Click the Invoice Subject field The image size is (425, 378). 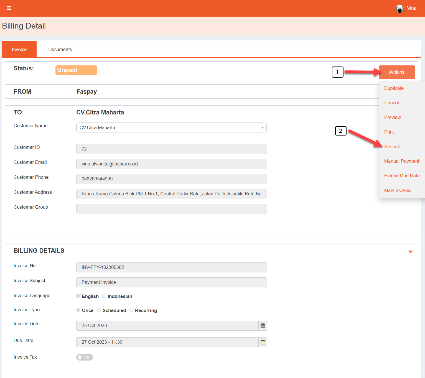pyautogui.click(x=171, y=282)
